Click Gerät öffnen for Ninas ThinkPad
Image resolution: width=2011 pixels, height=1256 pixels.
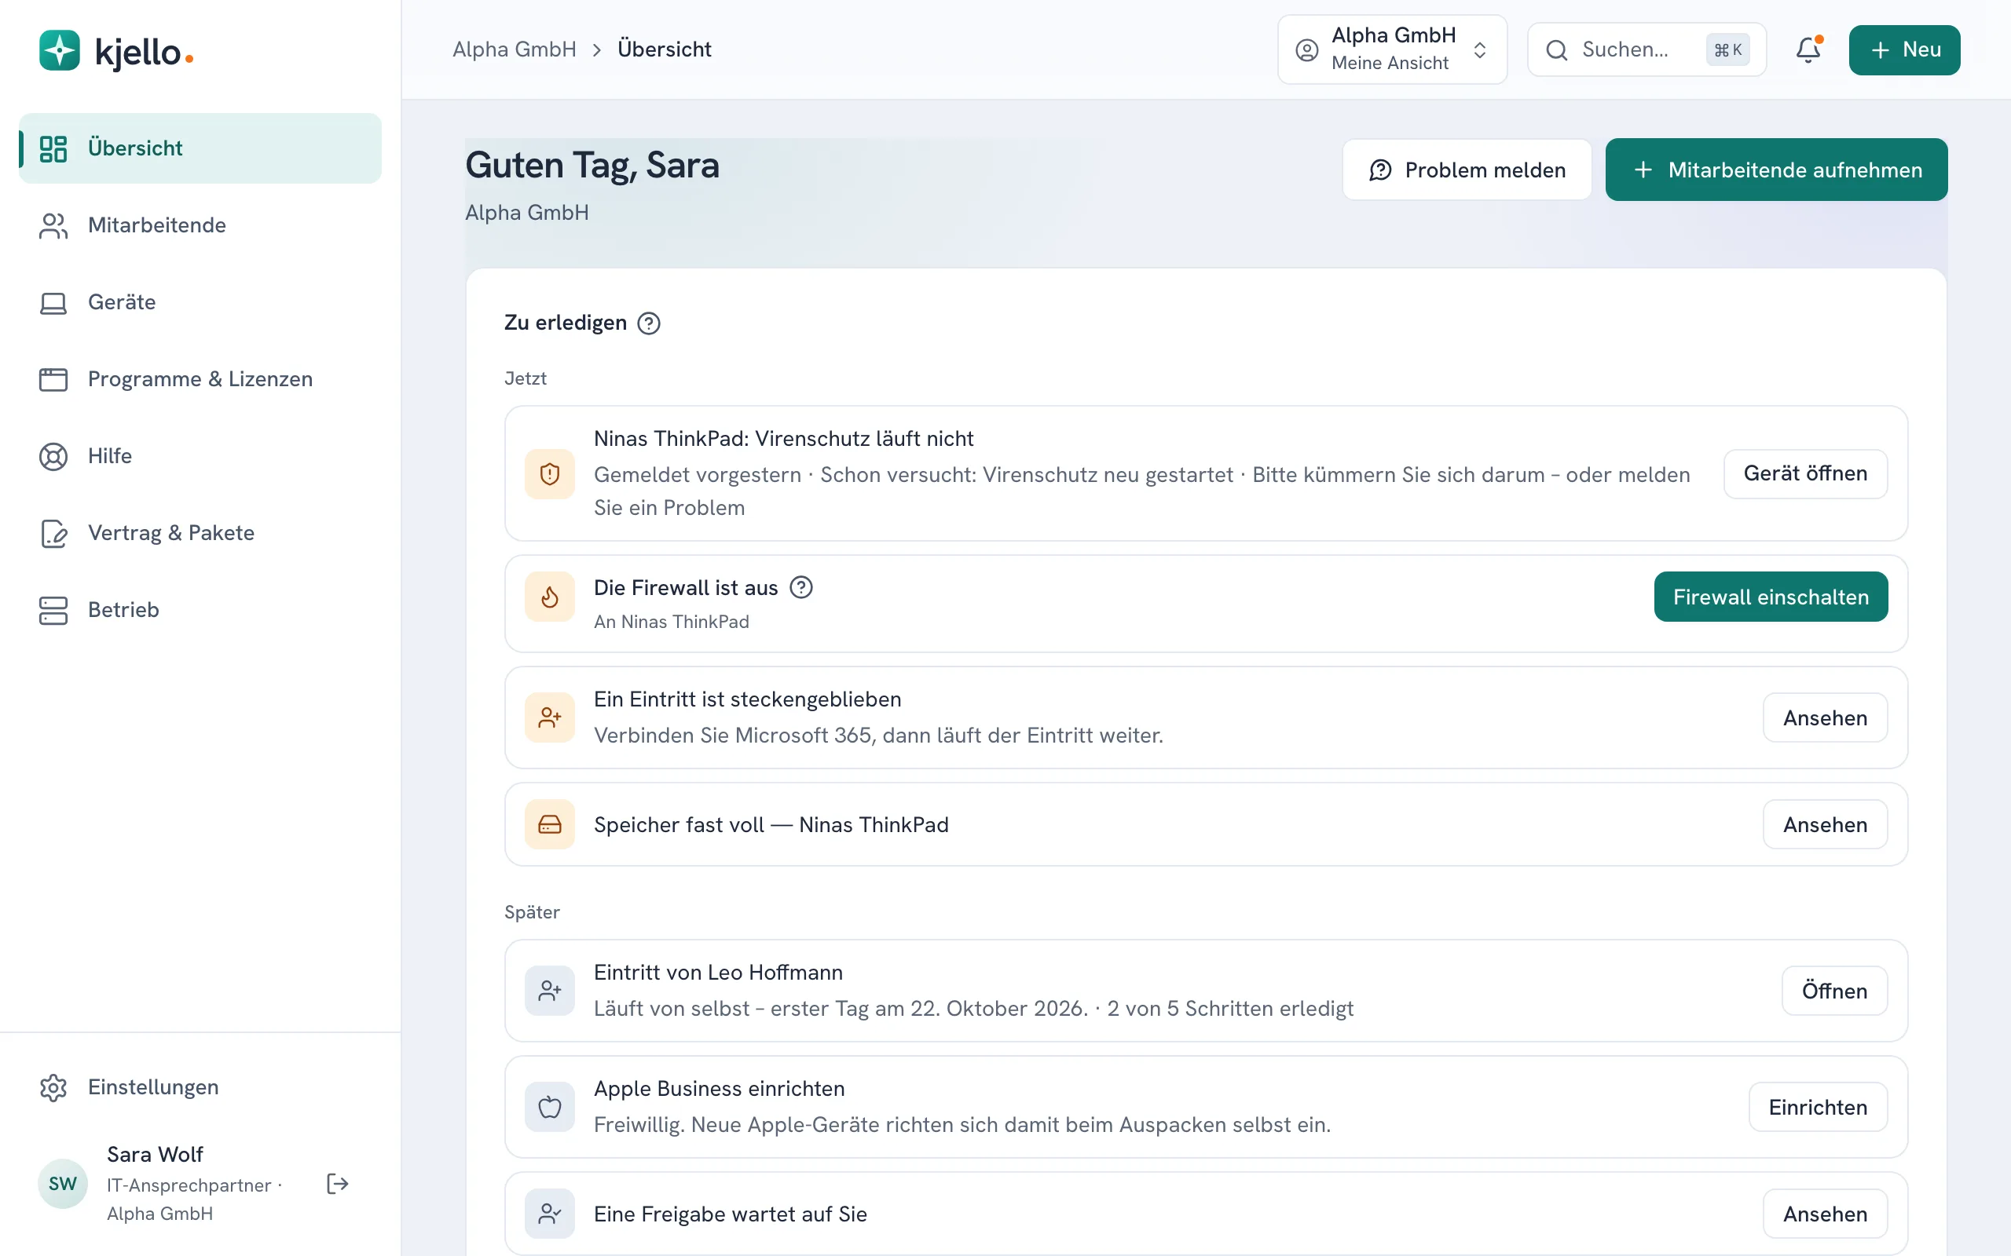click(x=1805, y=473)
